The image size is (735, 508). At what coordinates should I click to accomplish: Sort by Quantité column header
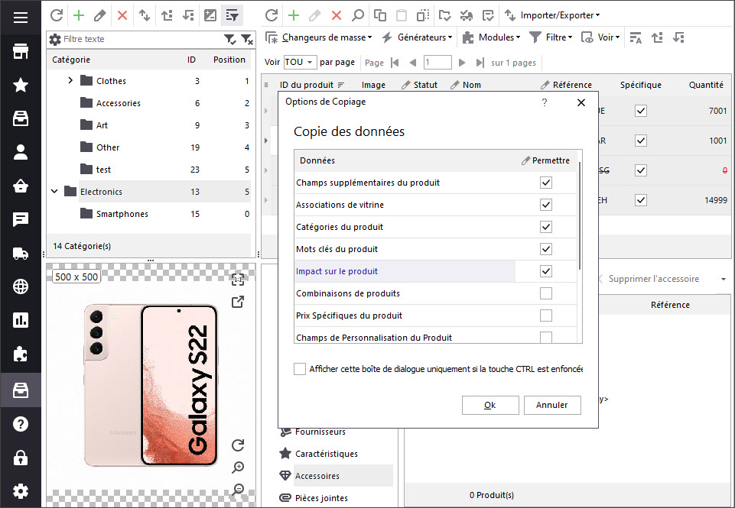[x=706, y=85]
